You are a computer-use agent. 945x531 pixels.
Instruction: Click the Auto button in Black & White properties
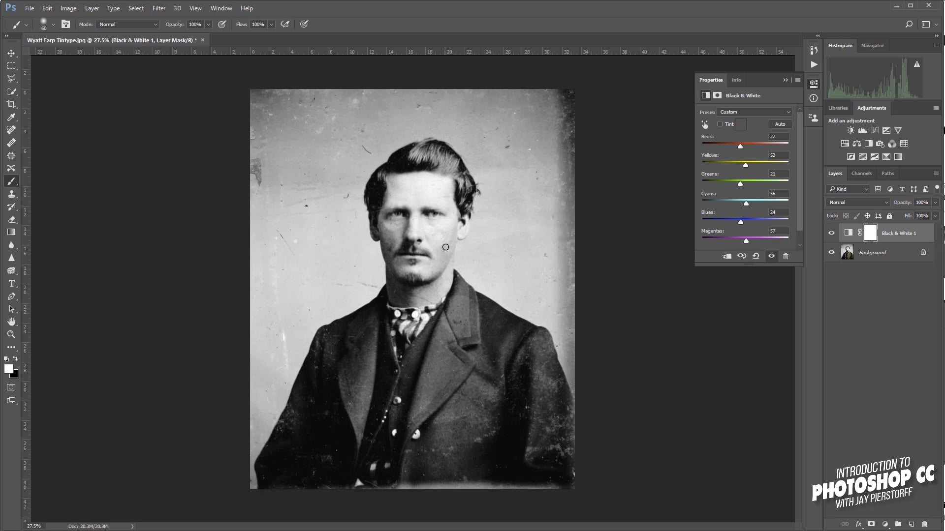[x=779, y=124]
